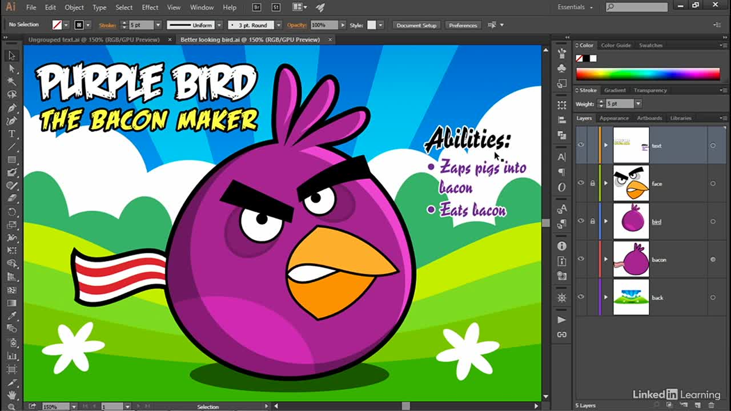Select the Eraser tool
731x411 pixels.
[11, 198]
